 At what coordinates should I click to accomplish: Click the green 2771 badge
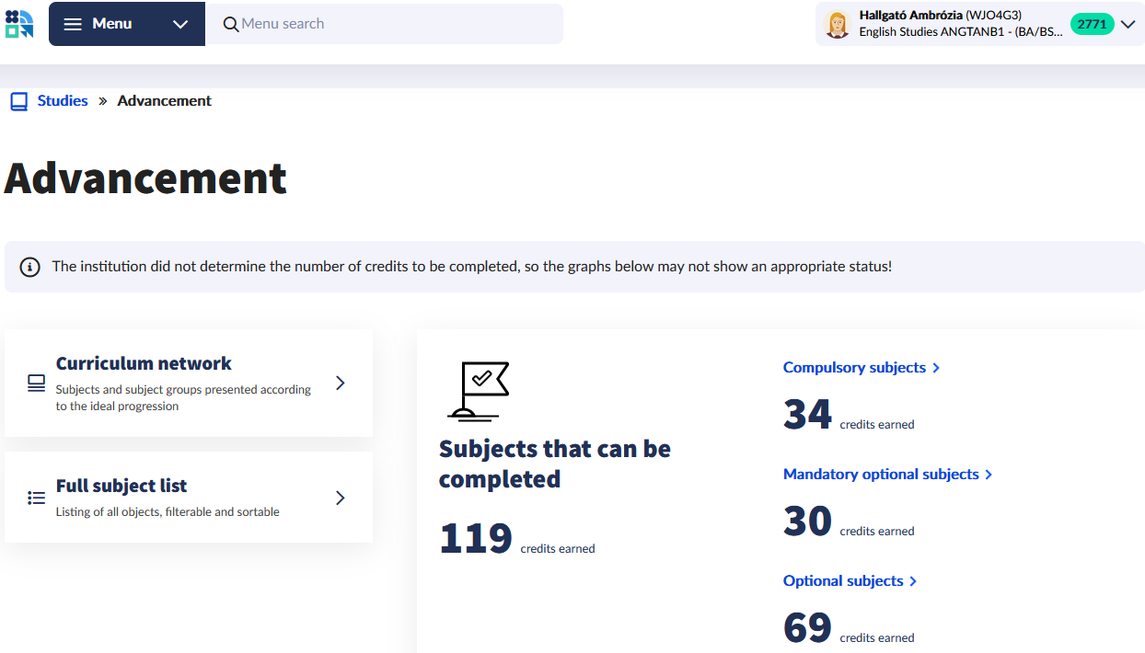pyautogui.click(x=1092, y=24)
